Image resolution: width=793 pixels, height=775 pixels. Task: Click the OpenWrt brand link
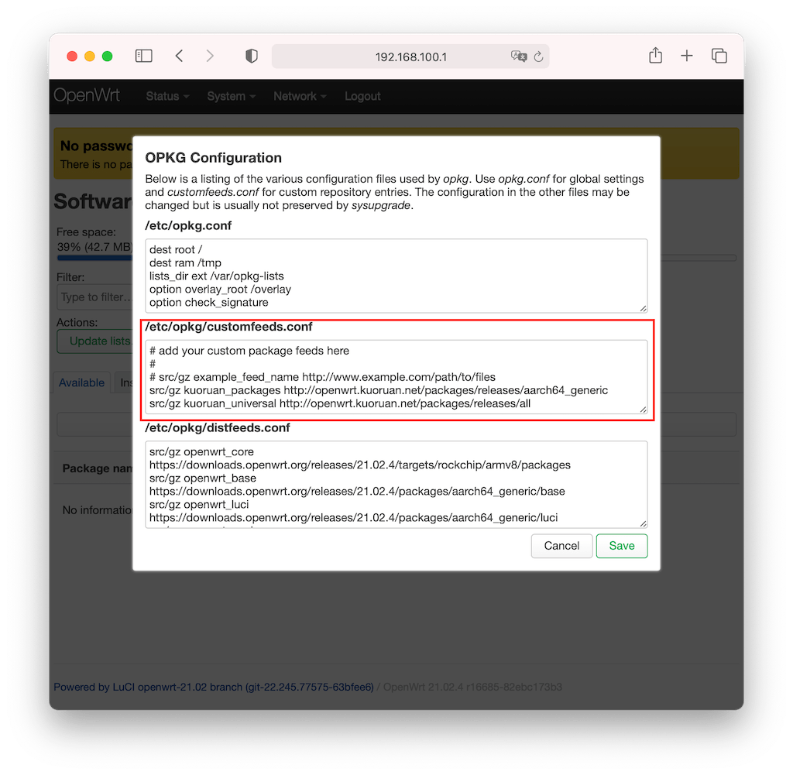[x=87, y=95]
